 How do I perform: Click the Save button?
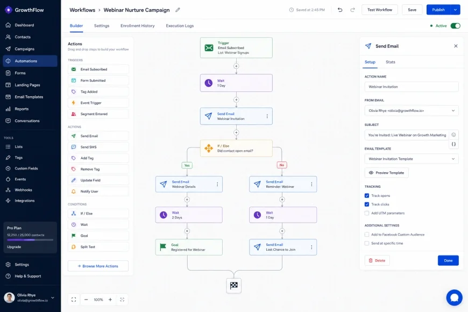[412, 10]
